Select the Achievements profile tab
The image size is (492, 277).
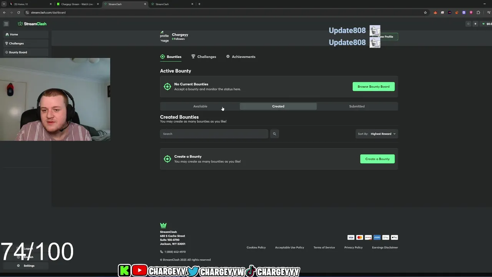coord(241,57)
